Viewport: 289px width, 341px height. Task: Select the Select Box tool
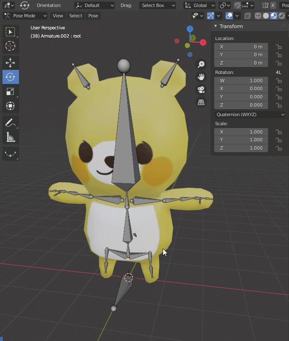pyautogui.click(x=10, y=32)
